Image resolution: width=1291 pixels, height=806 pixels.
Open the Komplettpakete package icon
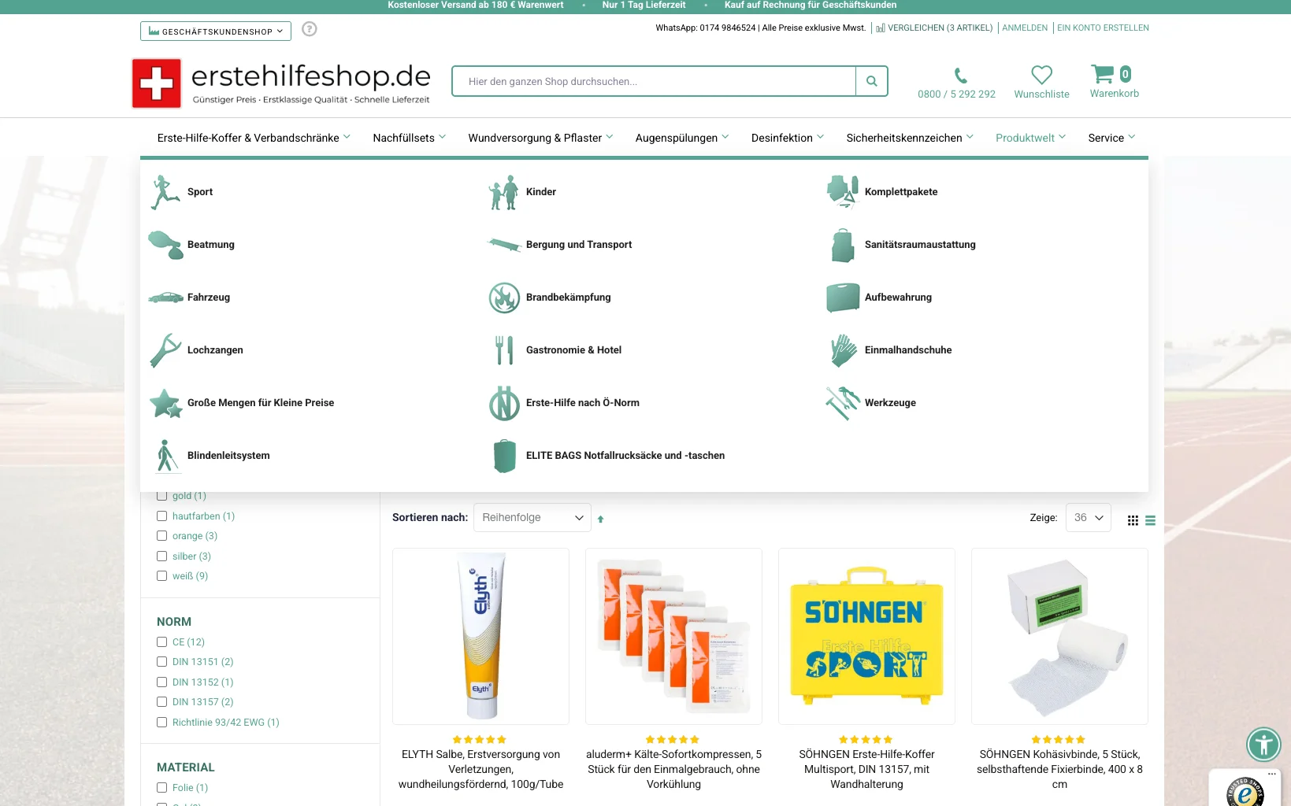pos(843,192)
